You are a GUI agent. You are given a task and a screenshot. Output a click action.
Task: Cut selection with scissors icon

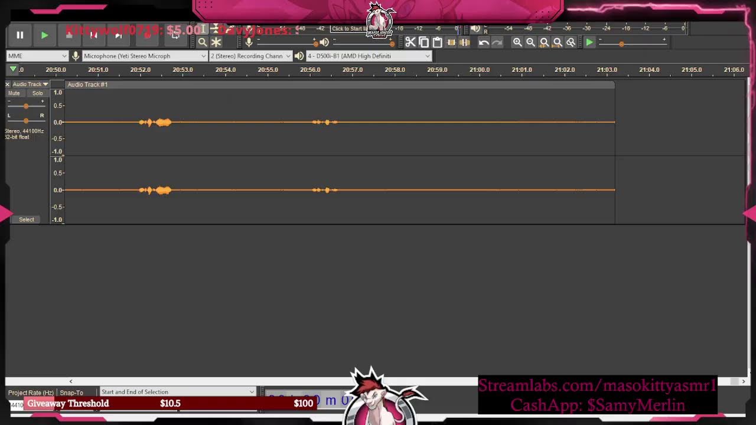410,42
